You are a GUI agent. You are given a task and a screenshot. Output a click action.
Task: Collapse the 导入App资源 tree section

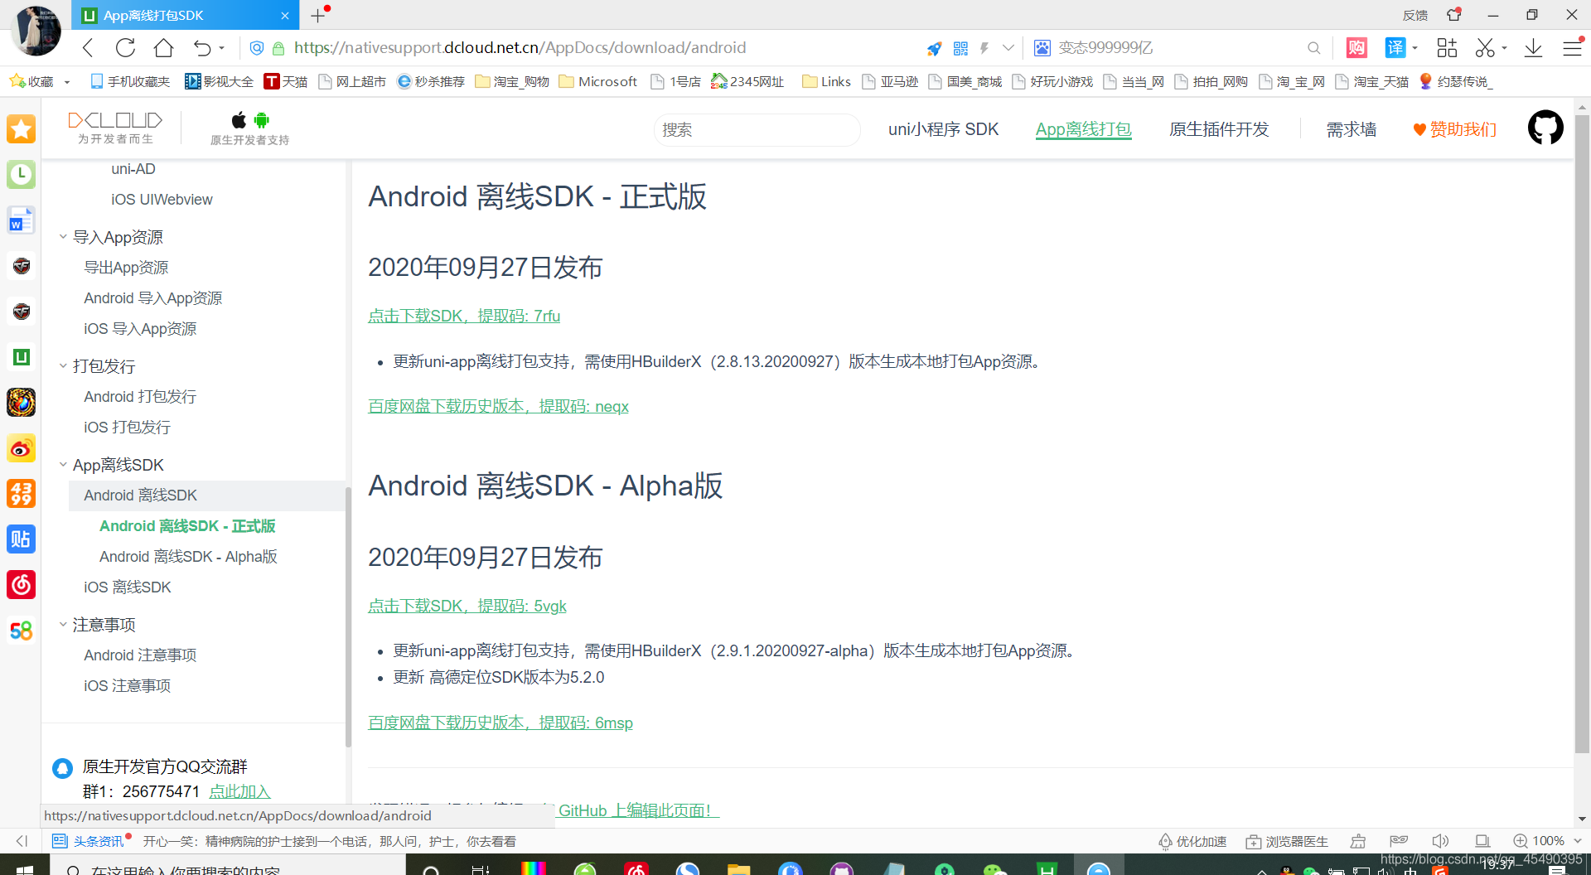coord(63,237)
